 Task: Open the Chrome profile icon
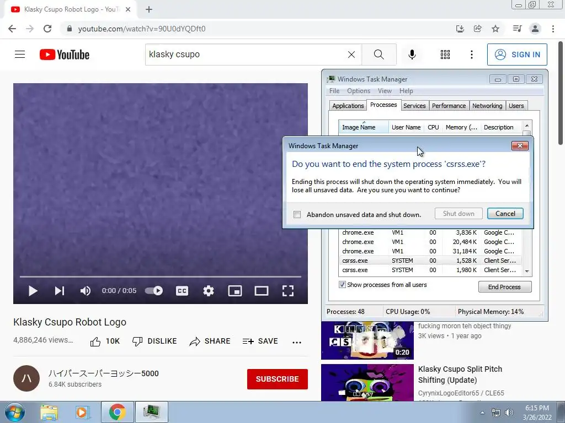535,29
